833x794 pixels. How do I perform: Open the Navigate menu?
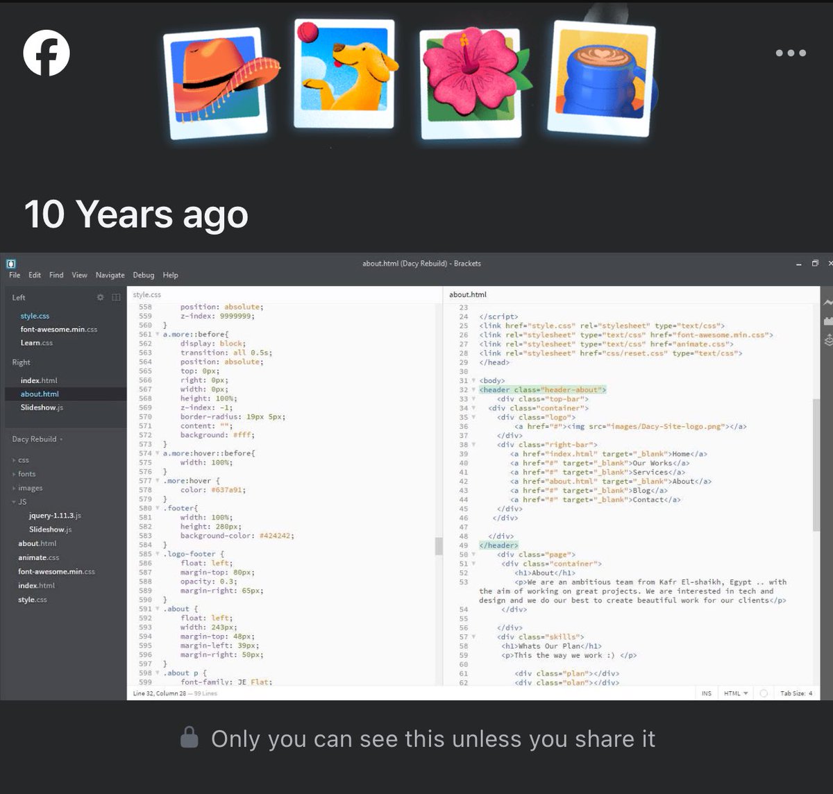(x=110, y=275)
